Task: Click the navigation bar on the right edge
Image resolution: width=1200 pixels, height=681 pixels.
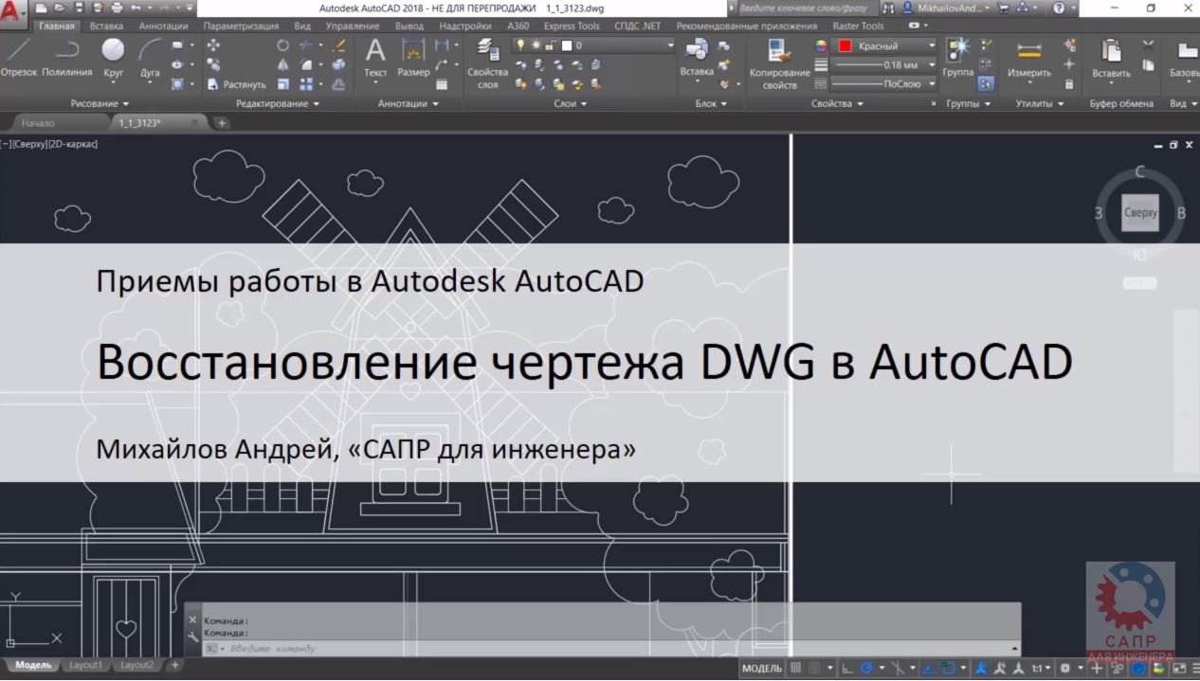Action: tap(1186, 390)
